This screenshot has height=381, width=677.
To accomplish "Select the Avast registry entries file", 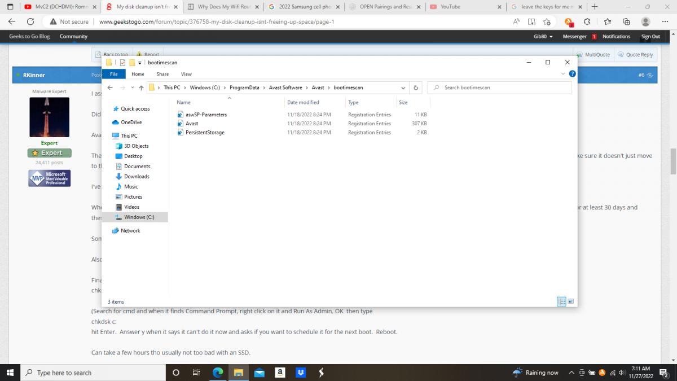I will click(192, 124).
